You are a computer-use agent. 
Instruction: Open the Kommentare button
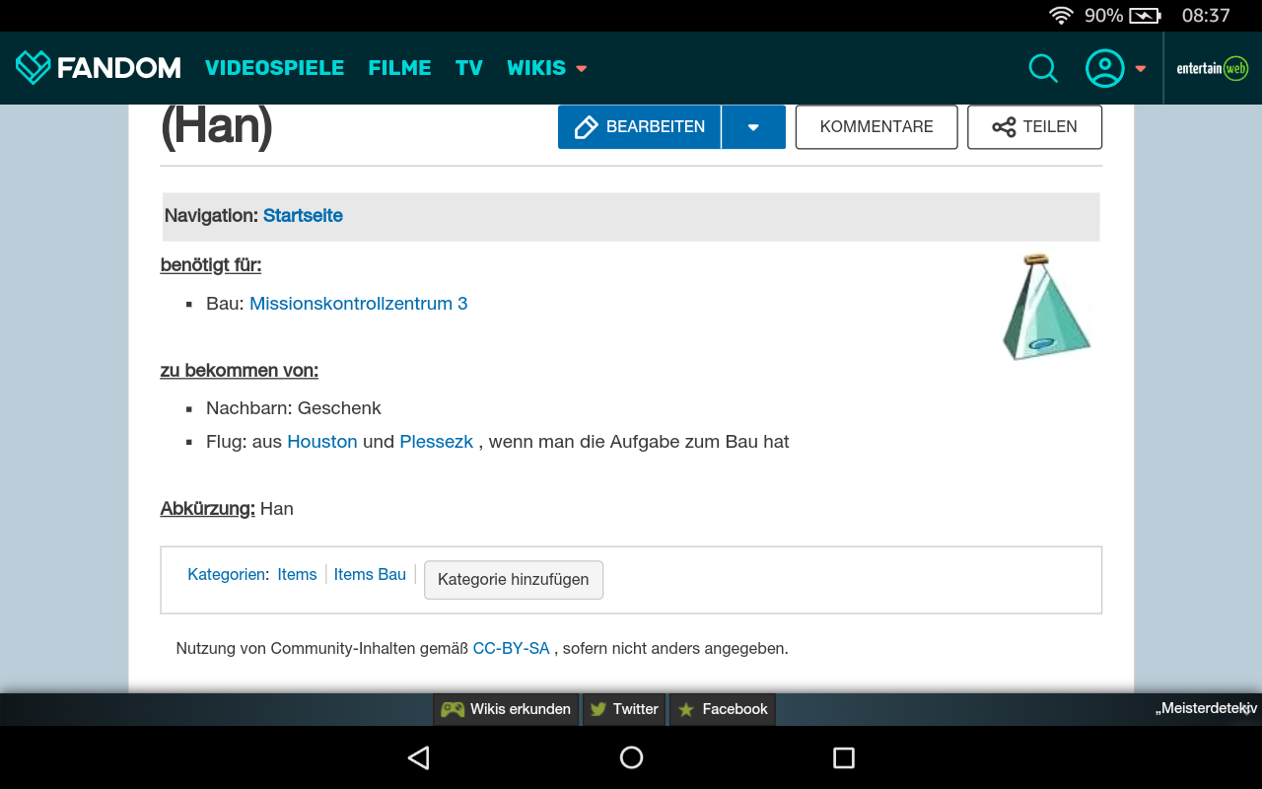(x=876, y=127)
